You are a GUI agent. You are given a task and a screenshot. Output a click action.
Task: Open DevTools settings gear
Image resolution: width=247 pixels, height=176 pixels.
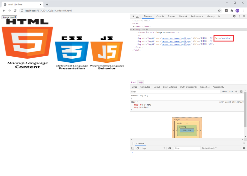[234, 16]
